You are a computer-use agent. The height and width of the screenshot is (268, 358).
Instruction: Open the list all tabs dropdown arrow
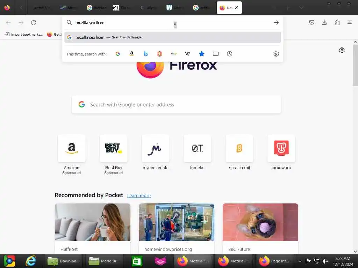(301, 8)
